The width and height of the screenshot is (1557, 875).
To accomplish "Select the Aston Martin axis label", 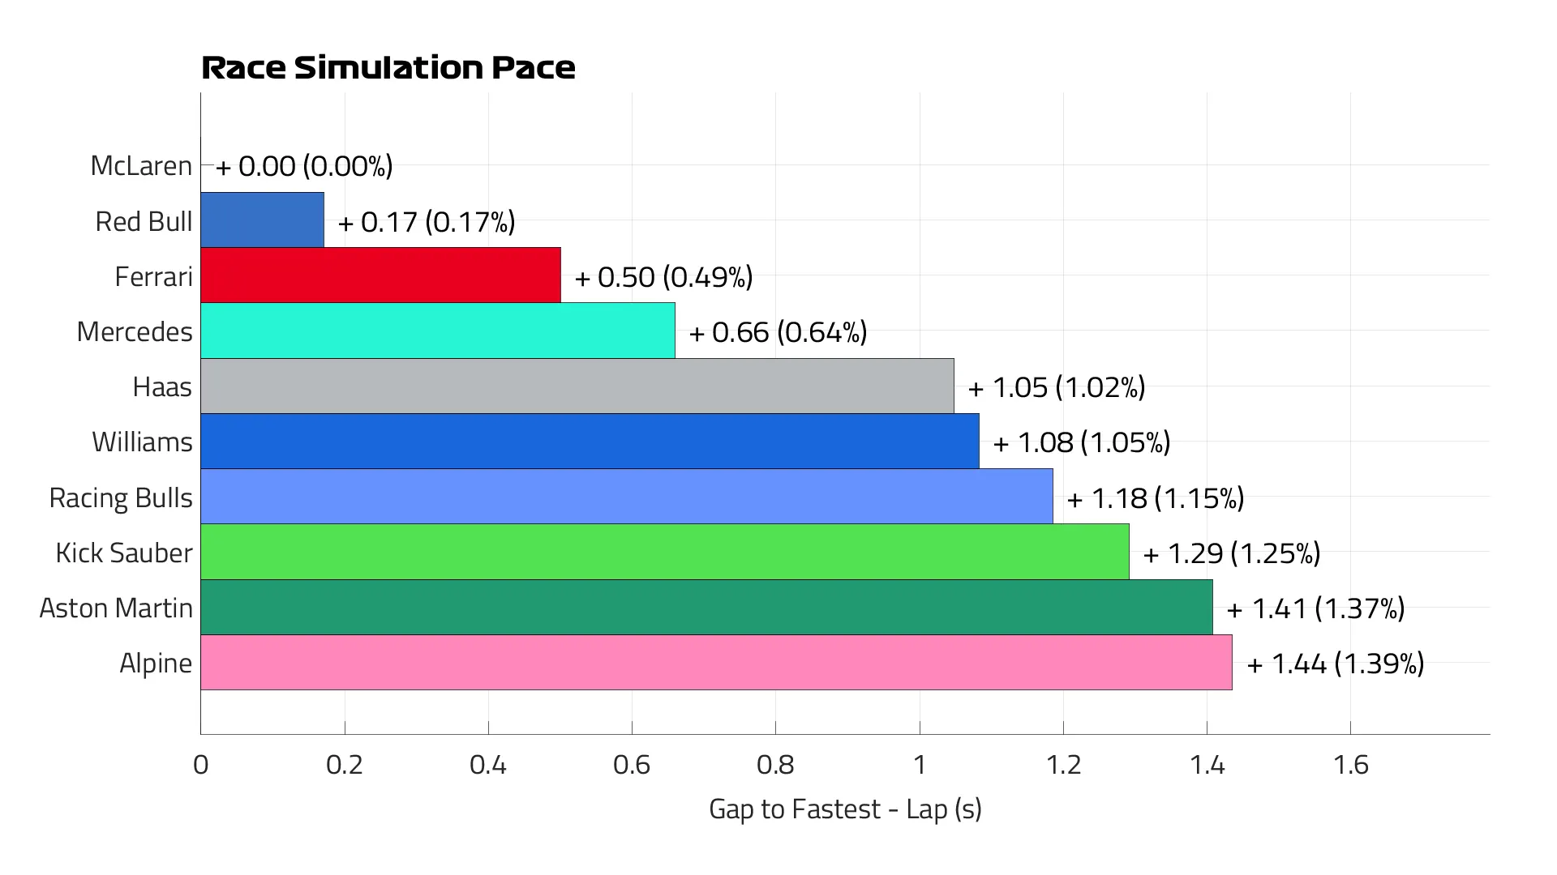I will 116,608.
